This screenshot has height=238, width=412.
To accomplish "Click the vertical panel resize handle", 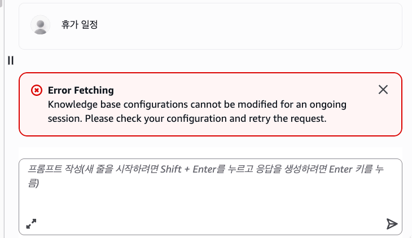I will (10, 60).
